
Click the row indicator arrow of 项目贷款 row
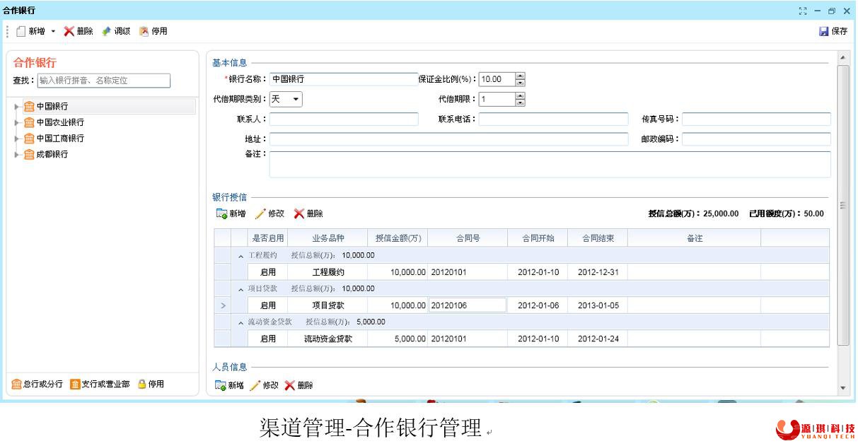[x=222, y=305]
